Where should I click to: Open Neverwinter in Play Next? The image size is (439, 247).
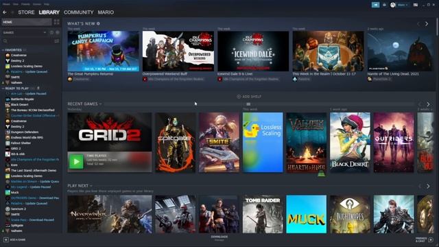[110, 214]
